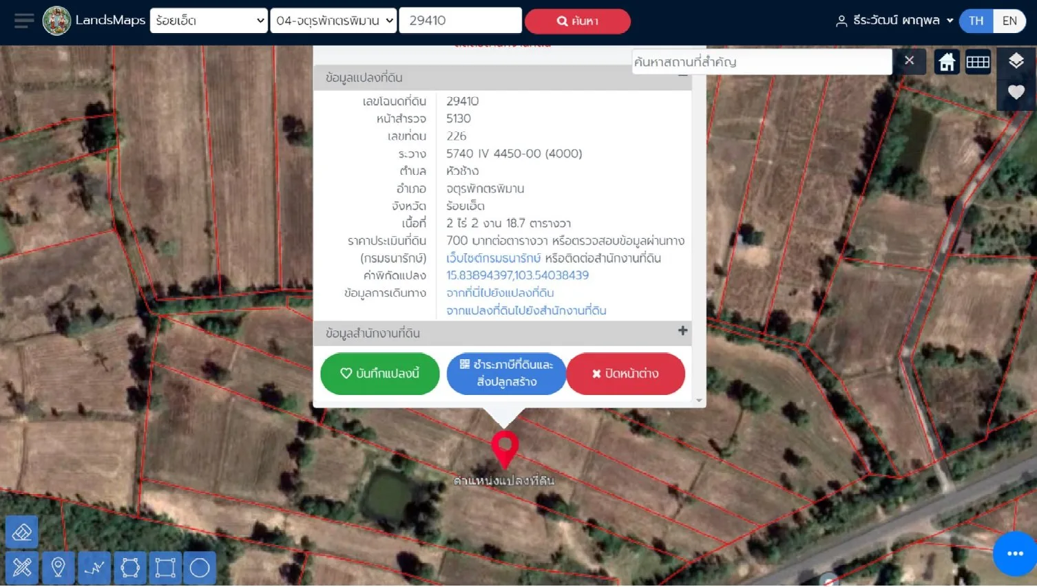Switch language to TH

click(976, 21)
